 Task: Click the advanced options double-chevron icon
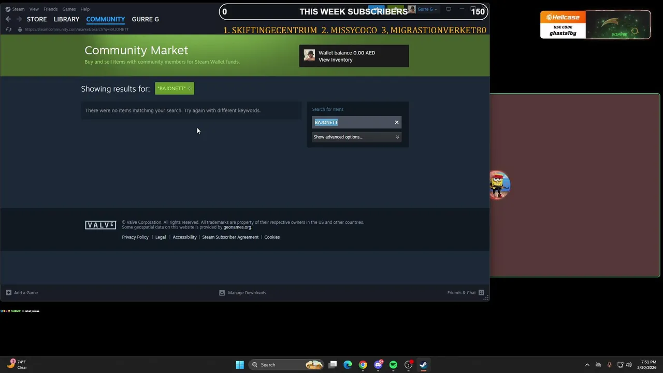coord(397,137)
